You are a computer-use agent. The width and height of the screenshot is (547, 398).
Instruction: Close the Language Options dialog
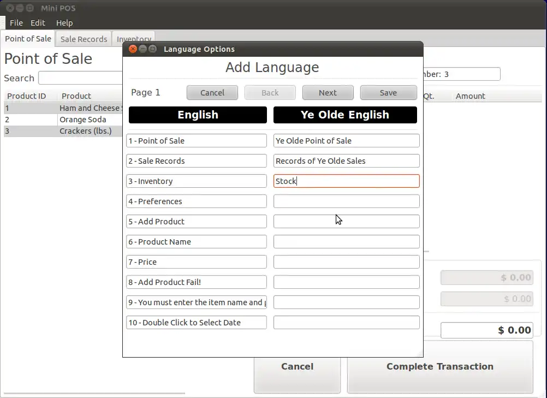coord(133,49)
